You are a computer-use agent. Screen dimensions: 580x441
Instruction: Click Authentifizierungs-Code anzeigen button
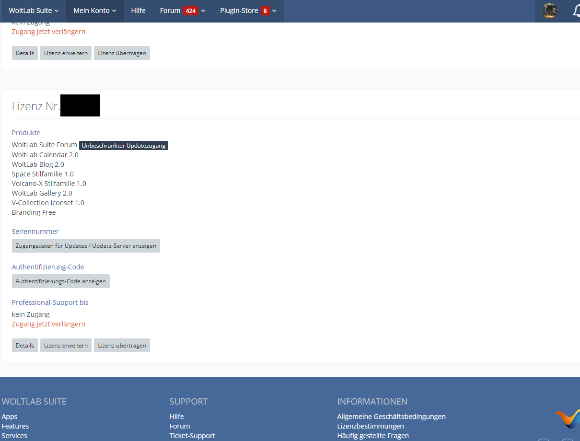60,281
